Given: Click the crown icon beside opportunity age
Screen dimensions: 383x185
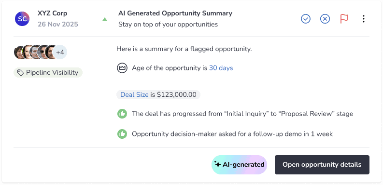Looking at the screenshot, I should pos(122,68).
